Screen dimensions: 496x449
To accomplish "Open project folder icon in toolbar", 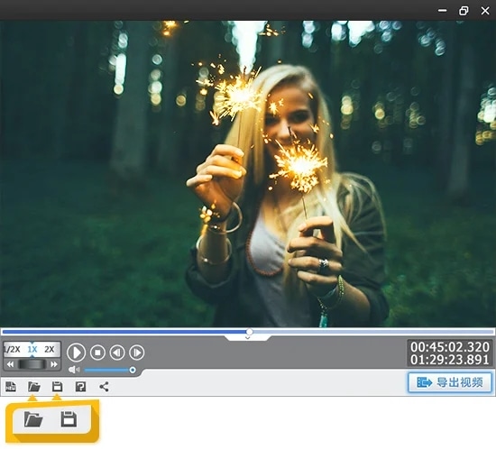I will (34, 387).
